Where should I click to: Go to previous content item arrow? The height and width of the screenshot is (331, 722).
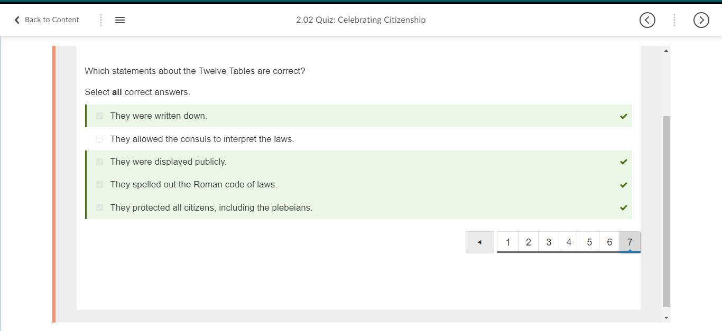647,20
